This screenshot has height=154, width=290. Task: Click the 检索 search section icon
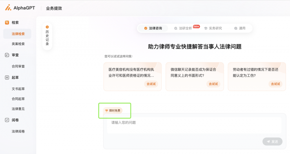[7, 22]
